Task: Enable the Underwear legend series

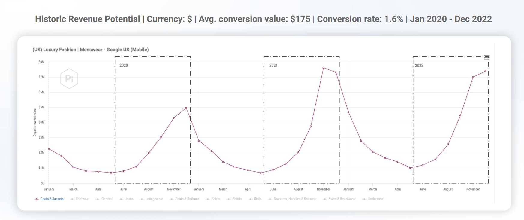Action: click(373, 199)
